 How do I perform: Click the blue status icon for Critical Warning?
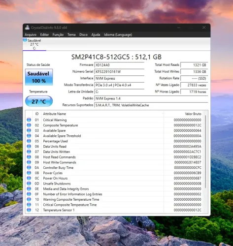(29, 120)
